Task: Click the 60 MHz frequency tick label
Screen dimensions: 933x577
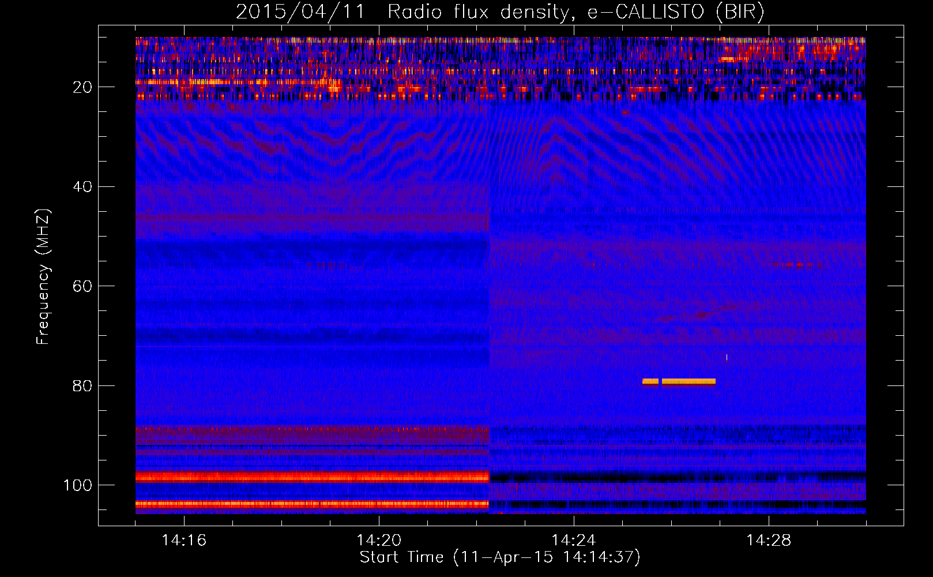Action: [x=82, y=286]
